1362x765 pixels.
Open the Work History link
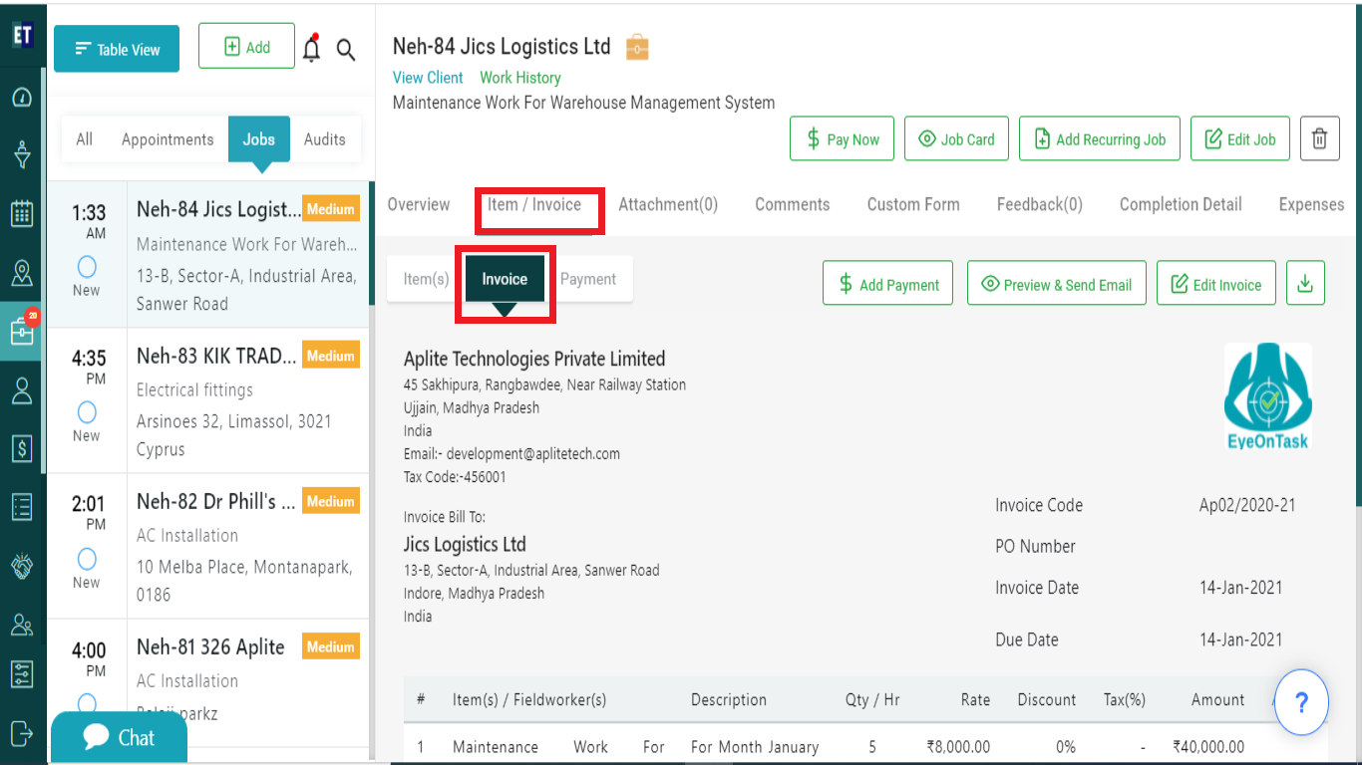coord(520,78)
